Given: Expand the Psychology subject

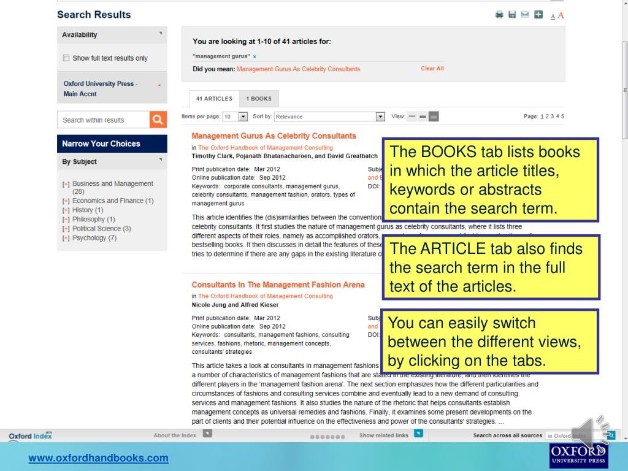Looking at the screenshot, I should tap(66, 238).
